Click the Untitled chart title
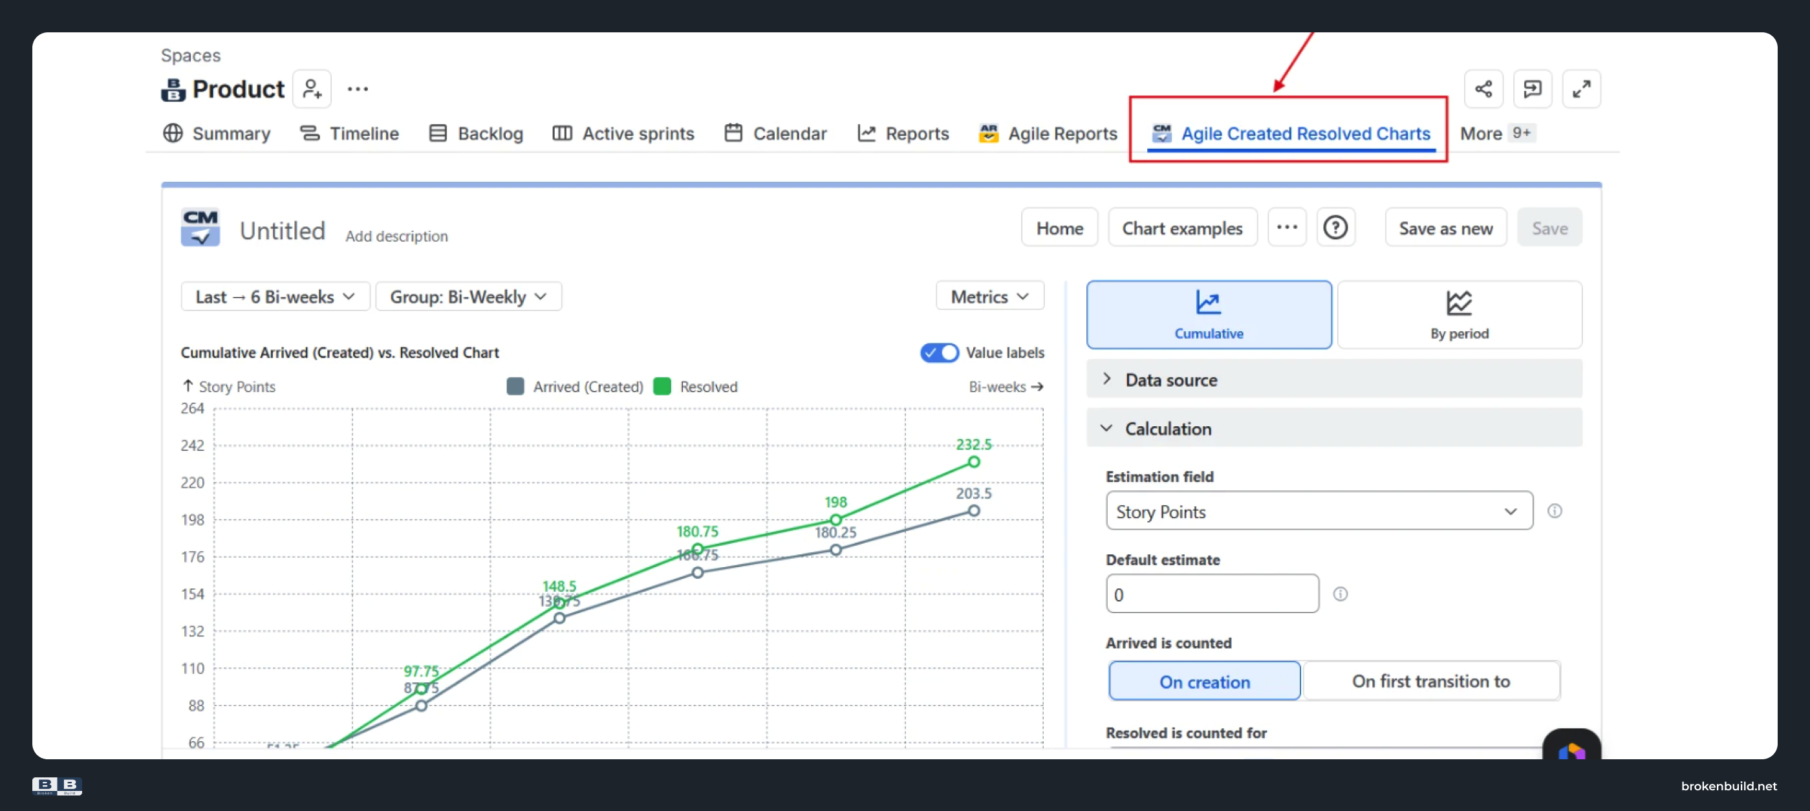Image resolution: width=1810 pixels, height=811 pixels. coord(283,230)
